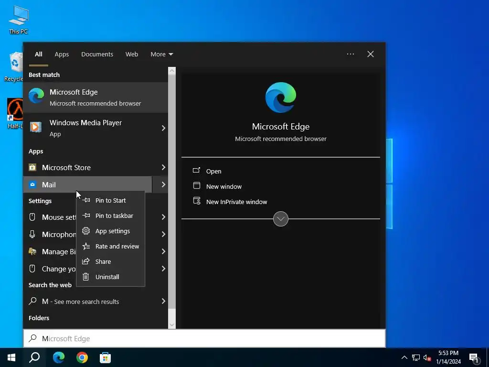Select the Mail app result
The height and width of the screenshot is (367, 489).
tap(88, 185)
